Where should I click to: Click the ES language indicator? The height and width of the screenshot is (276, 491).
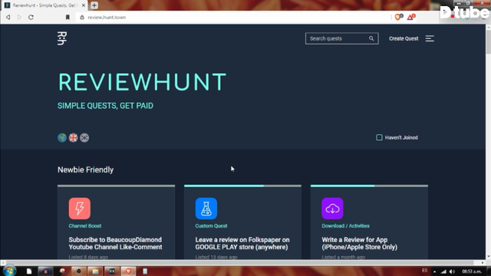[x=424, y=271]
